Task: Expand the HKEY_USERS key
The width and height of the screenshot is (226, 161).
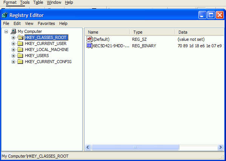Action: [13, 56]
